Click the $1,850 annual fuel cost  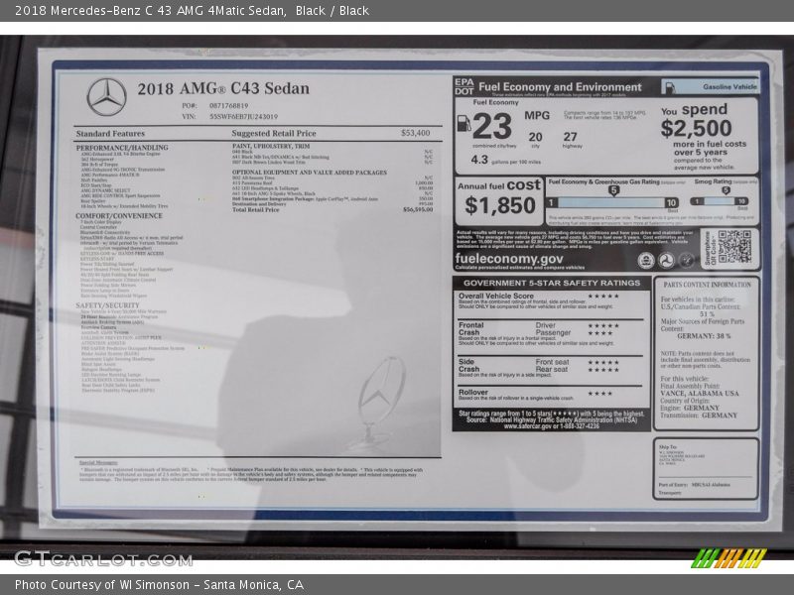pyautogui.click(x=500, y=205)
